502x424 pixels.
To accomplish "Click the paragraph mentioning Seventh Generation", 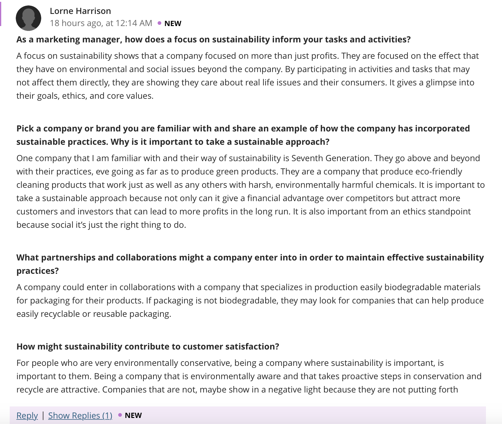I will point(251,191).
